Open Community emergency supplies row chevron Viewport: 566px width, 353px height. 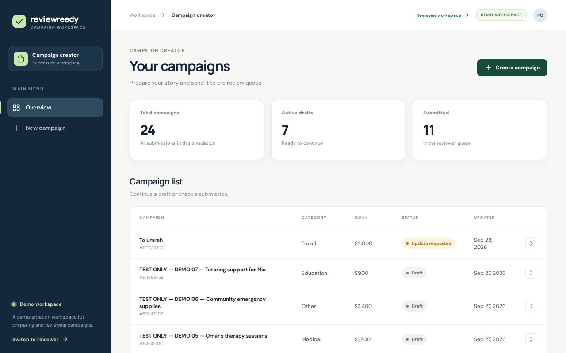(531, 306)
